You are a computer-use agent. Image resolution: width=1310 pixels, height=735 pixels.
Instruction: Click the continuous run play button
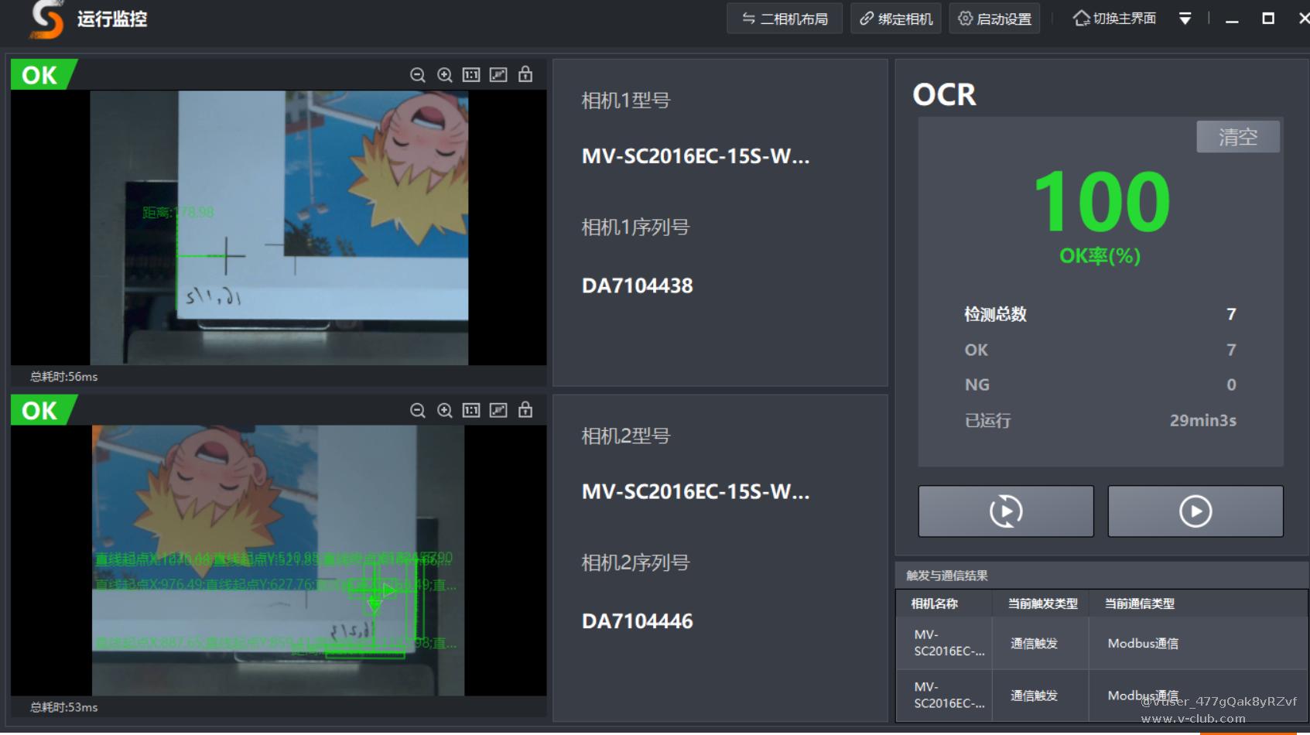(1005, 511)
